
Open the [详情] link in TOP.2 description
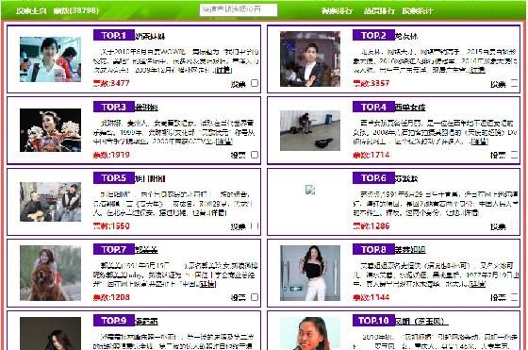point(477,70)
